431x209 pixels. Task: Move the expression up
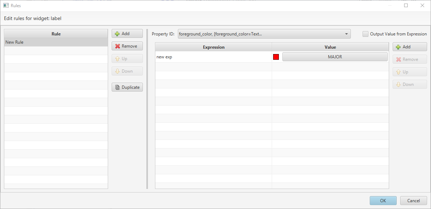tap(410, 72)
